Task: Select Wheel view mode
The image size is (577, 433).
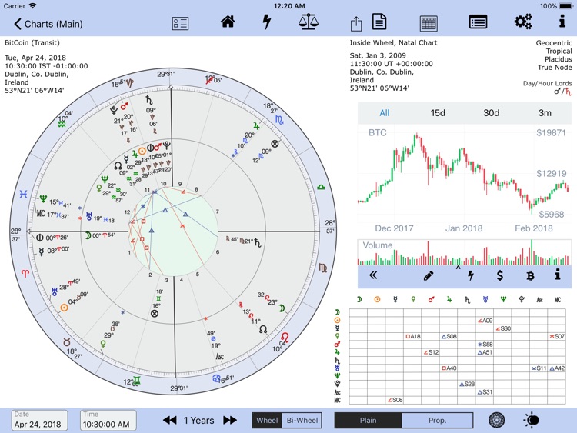Action: pyautogui.click(x=267, y=421)
